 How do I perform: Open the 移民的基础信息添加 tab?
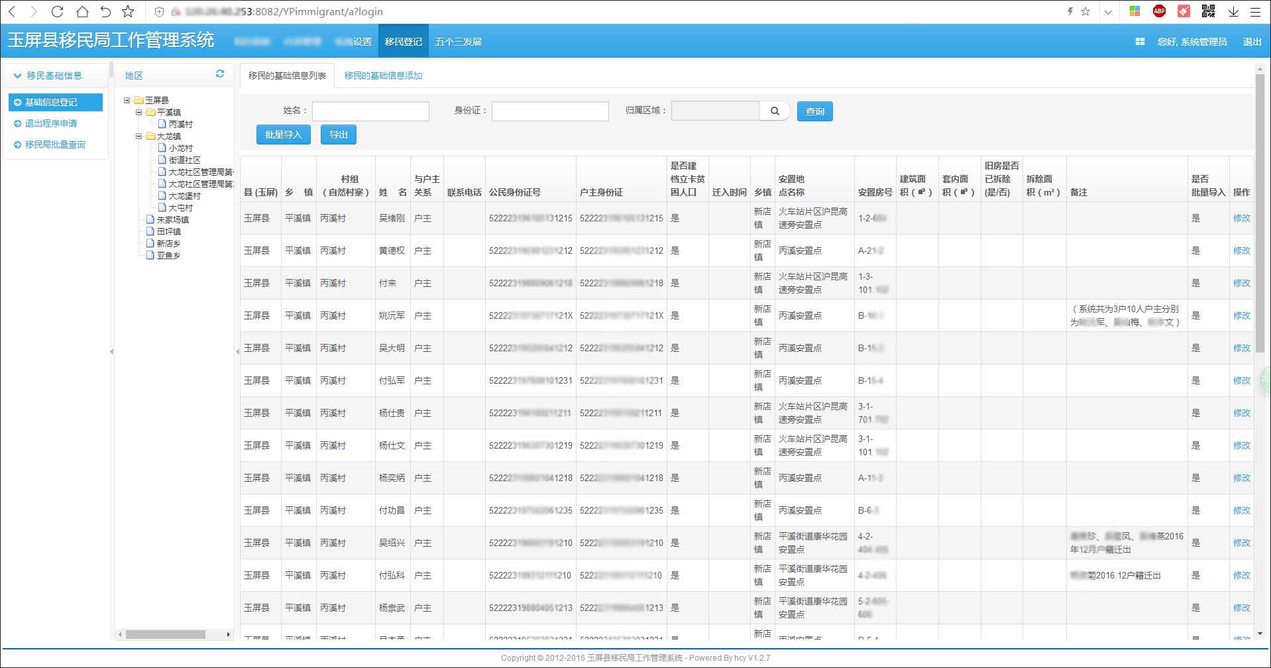pyautogui.click(x=383, y=76)
